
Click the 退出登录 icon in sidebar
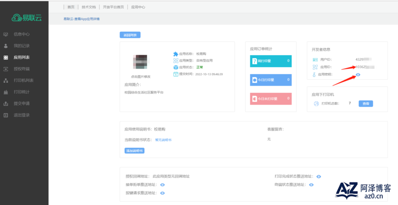6,115
